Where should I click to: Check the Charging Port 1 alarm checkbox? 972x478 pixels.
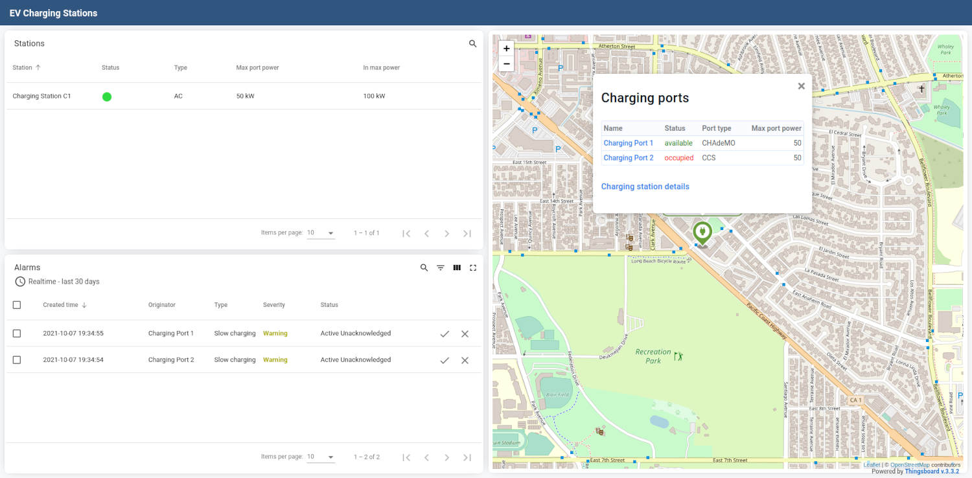tap(17, 334)
